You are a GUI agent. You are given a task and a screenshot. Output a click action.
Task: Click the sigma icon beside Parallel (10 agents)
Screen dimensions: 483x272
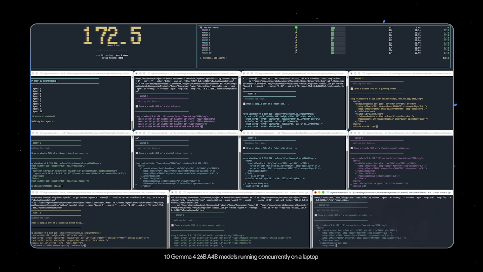coord(200,58)
